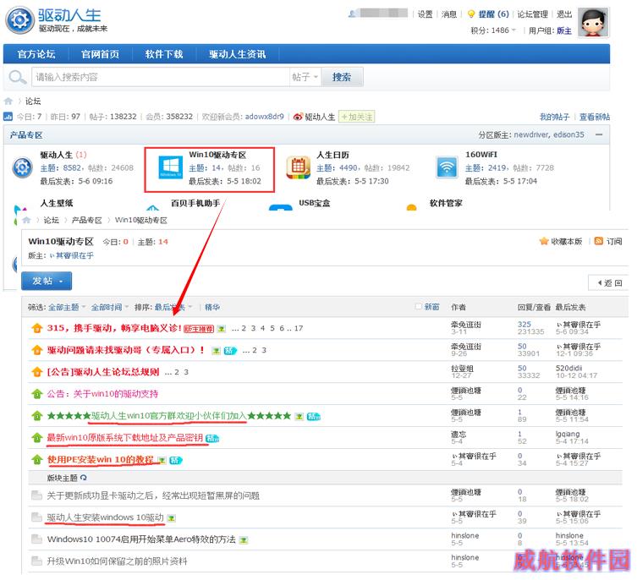
Task: Open the 提醒 (6) notifications
Action: coord(493,14)
